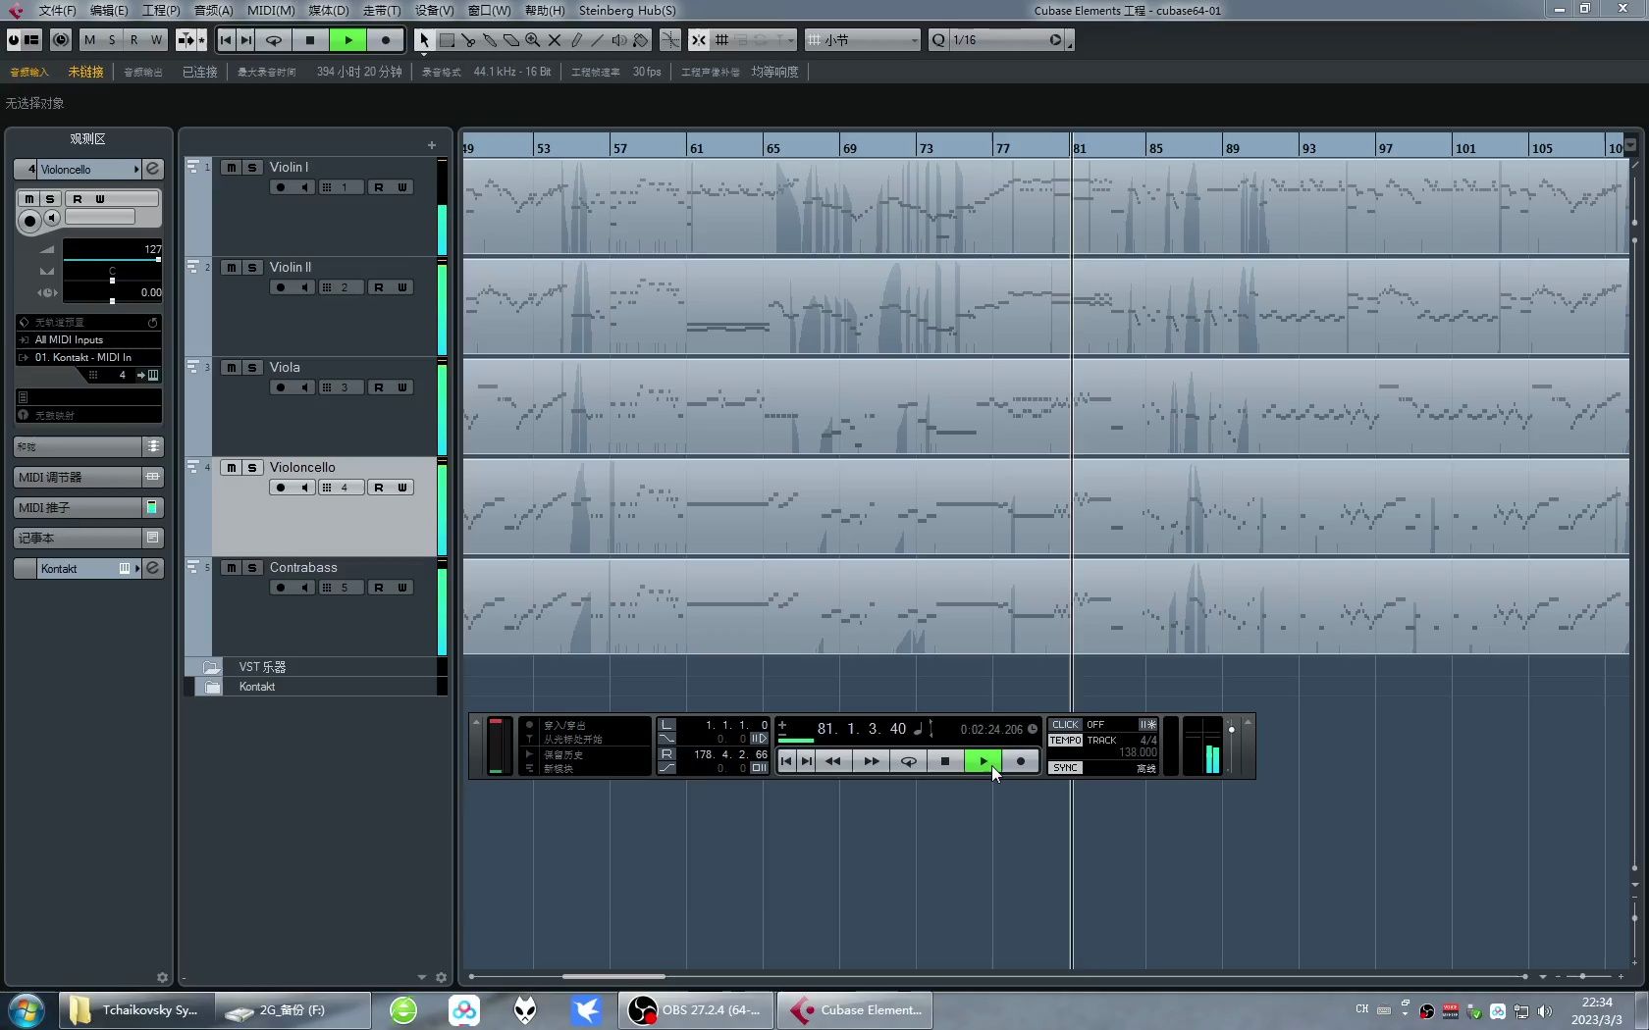Viewport: 1649px width, 1030px height.
Task: Click Kontakt folder row in track list
Action: pos(315,687)
